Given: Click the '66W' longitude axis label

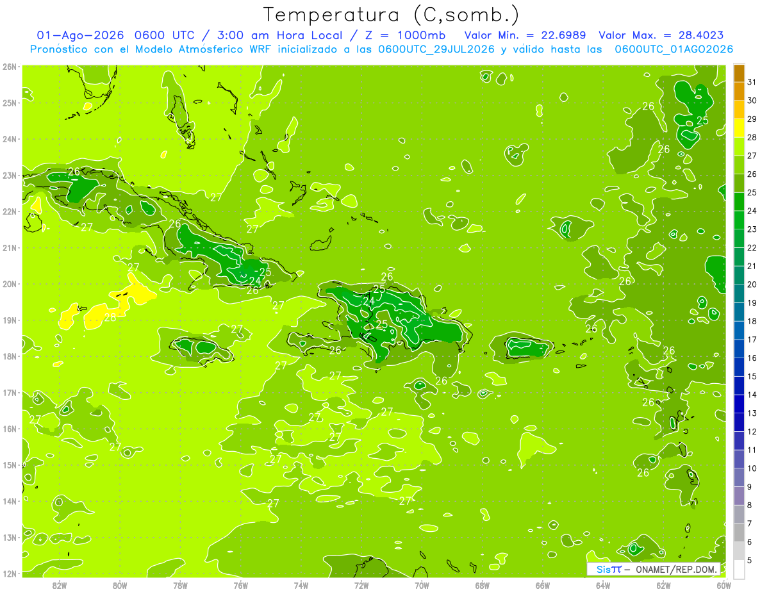Looking at the screenshot, I should (x=542, y=585).
